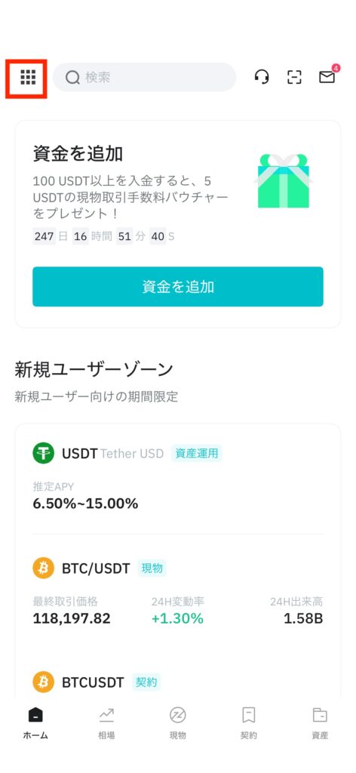This screenshot has width=356, height=773.
Task: Tap the BTC/USDT bitcoin icon
Action: [43, 568]
